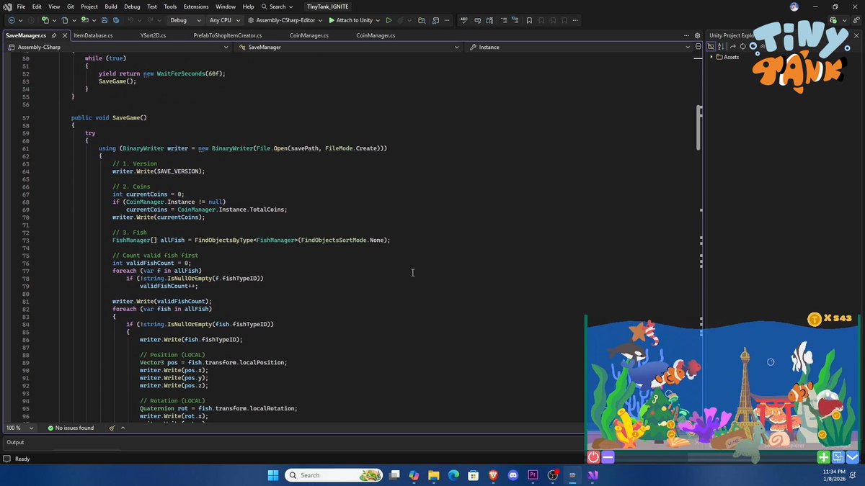Image resolution: width=865 pixels, height=486 pixels.
Task: Click the user account avatar icon
Action: 794,6
